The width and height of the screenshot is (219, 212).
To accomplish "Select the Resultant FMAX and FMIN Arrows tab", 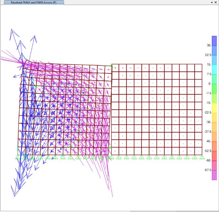I will click(x=34, y=2).
